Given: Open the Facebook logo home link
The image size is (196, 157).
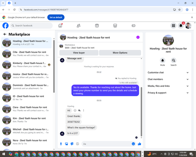Looking at the screenshot, I should coord(5,26).
